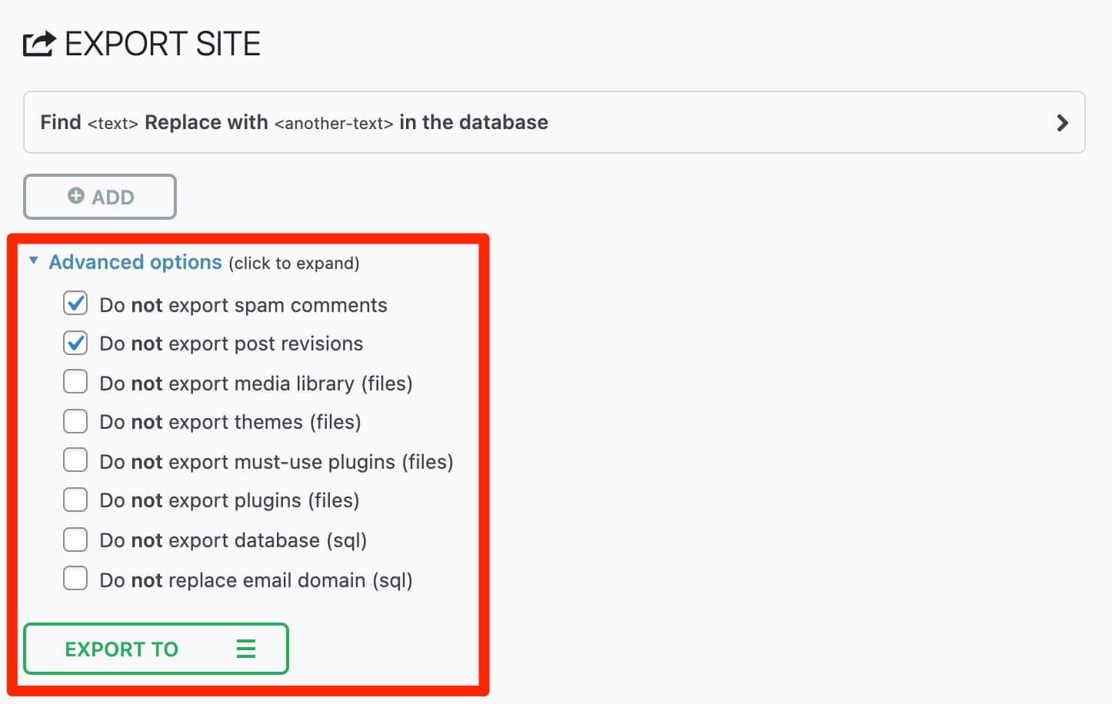The height and width of the screenshot is (704, 1112).
Task: Click the ADD button
Action: (x=100, y=197)
